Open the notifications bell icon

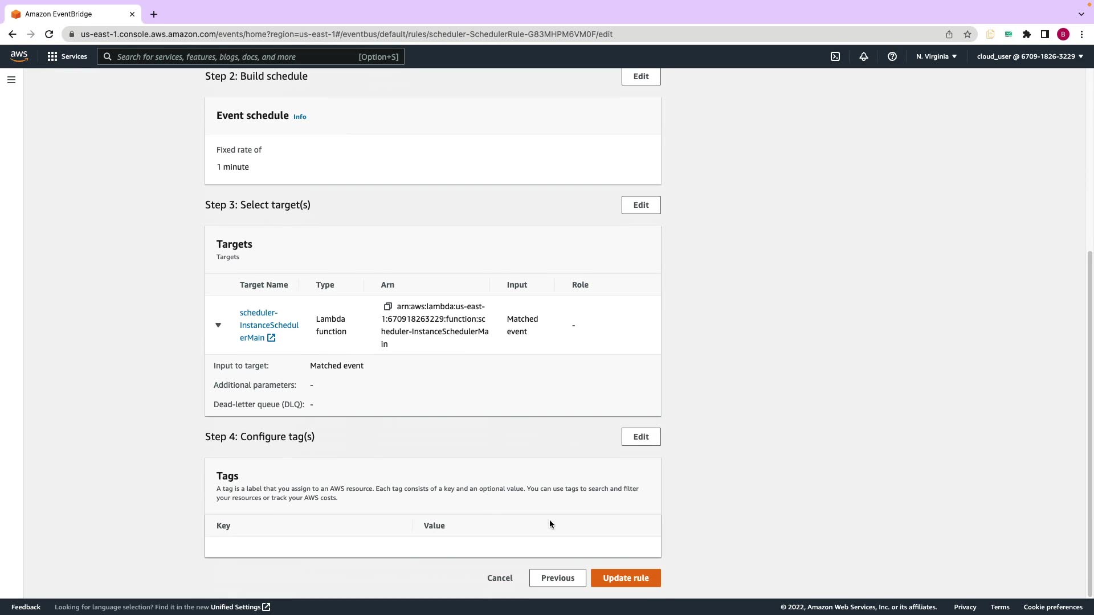[864, 56]
